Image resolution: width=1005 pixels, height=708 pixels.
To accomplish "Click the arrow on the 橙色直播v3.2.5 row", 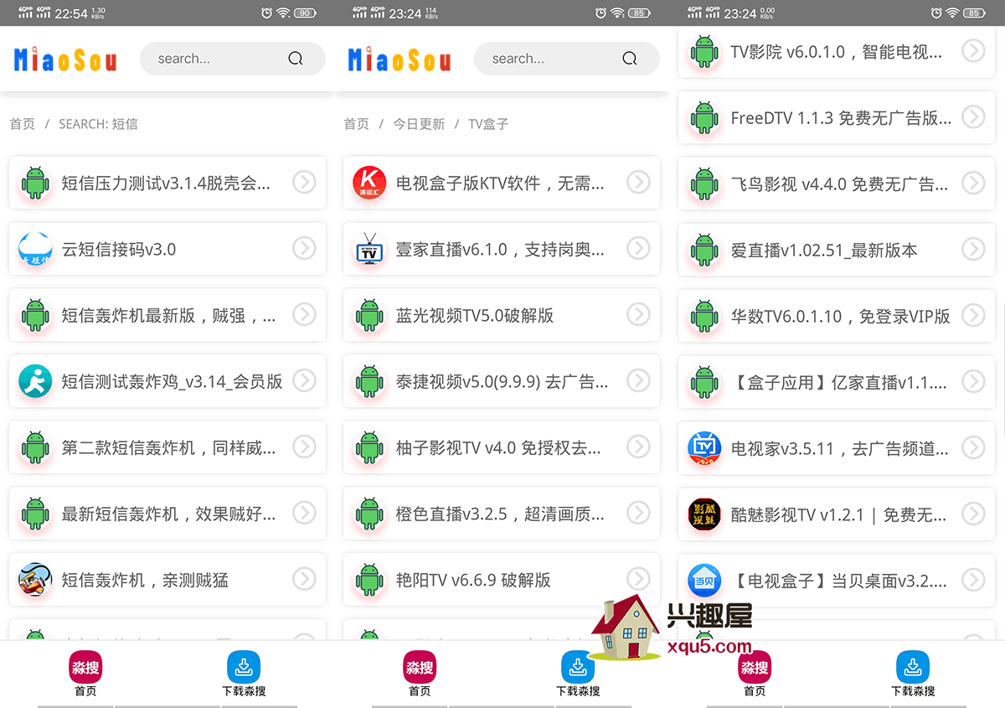I will pos(638,513).
